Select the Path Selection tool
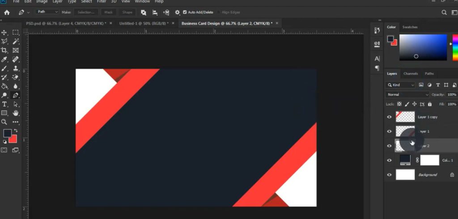Image resolution: width=458 pixels, height=219 pixels. tap(16, 104)
